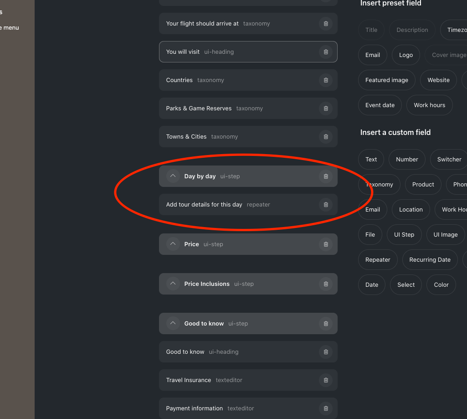Remove the 'You will visit' ui-heading field

pyautogui.click(x=326, y=52)
